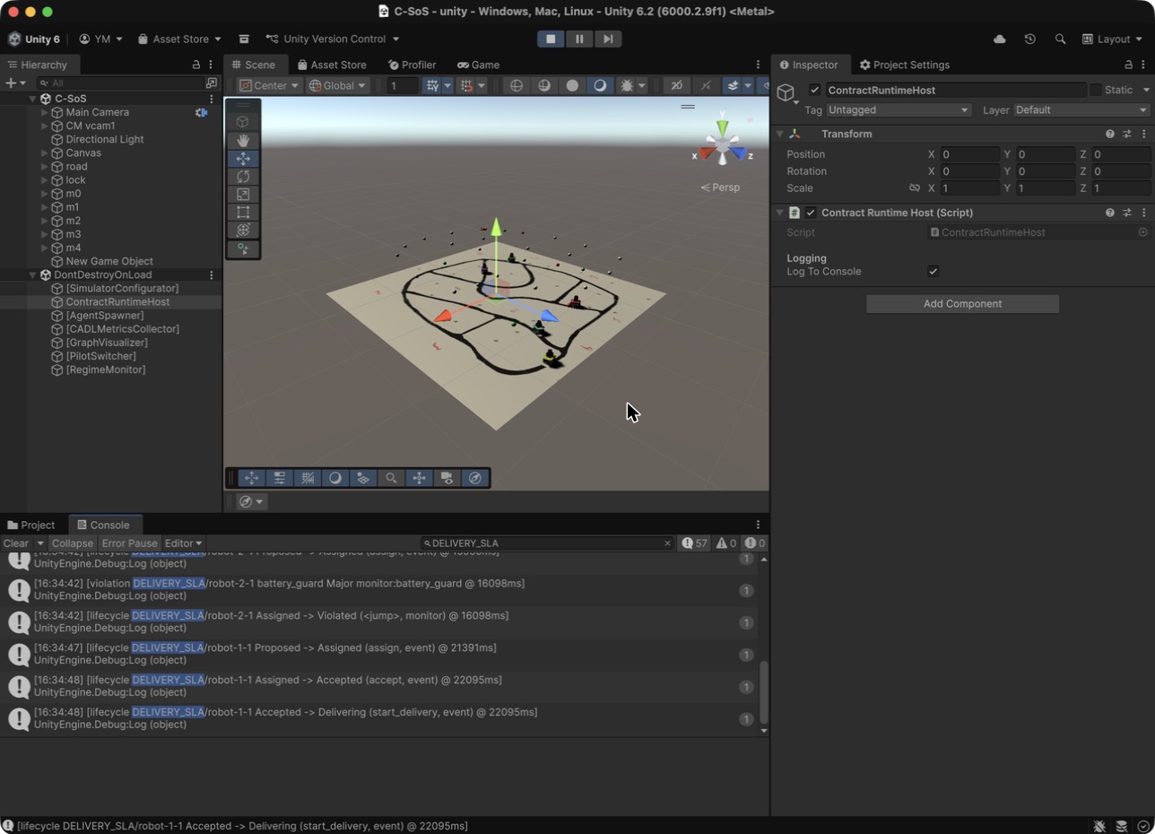Toggle Error Pause in Console

pos(129,543)
